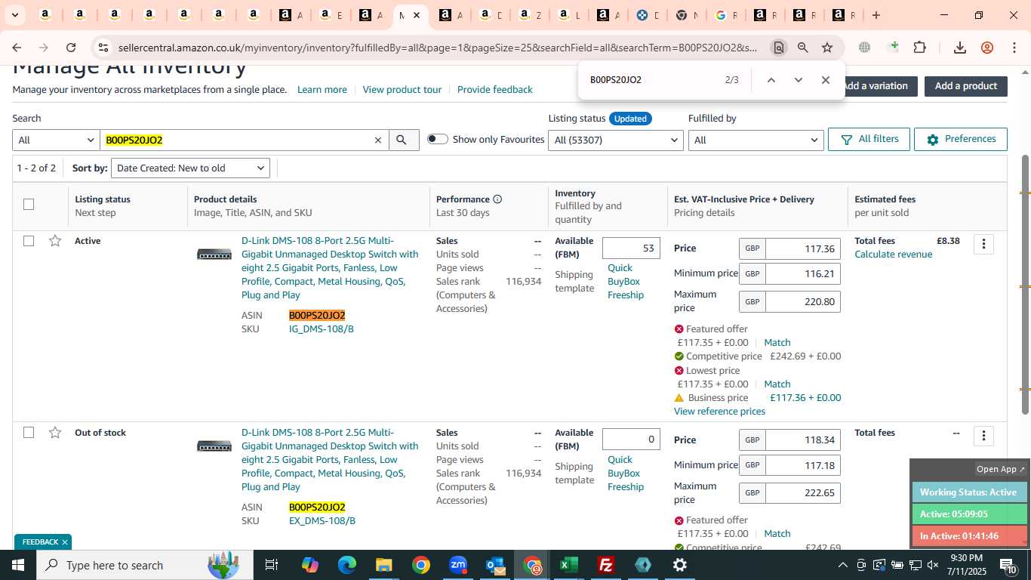Click Add a variation button
Image resolution: width=1031 pixels, height=580 pixels.
click(876, 85)
